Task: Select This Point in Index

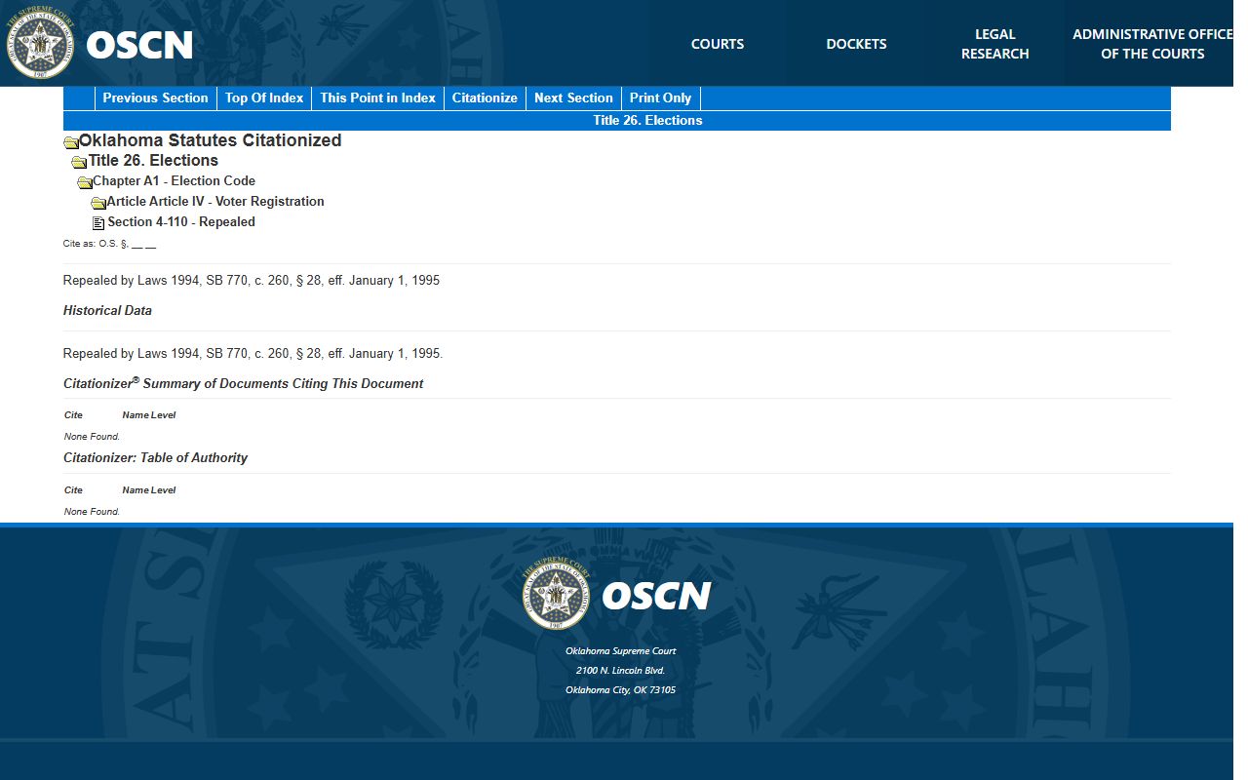Action: point(377,97)
